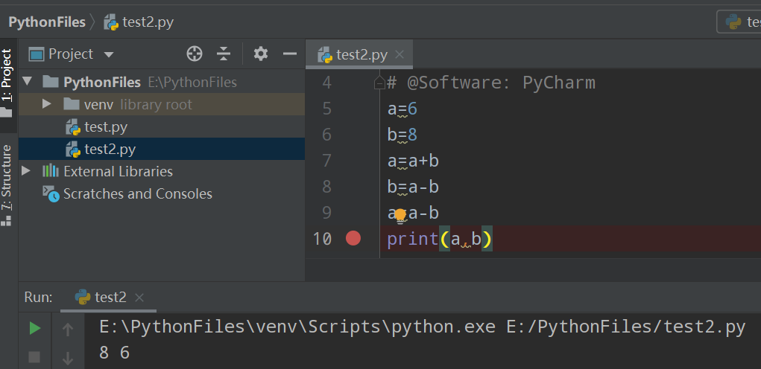Close the test2.py editor tab

pyautogui.click(x=400, y=55)
